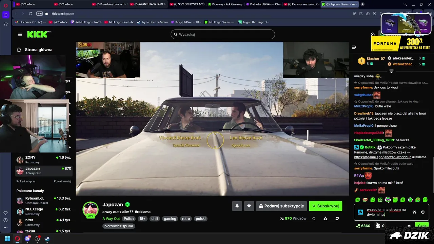The width and height of the screenshot is (434, 244).
Task: Select the 18+ tag
Action: (142, 219)
